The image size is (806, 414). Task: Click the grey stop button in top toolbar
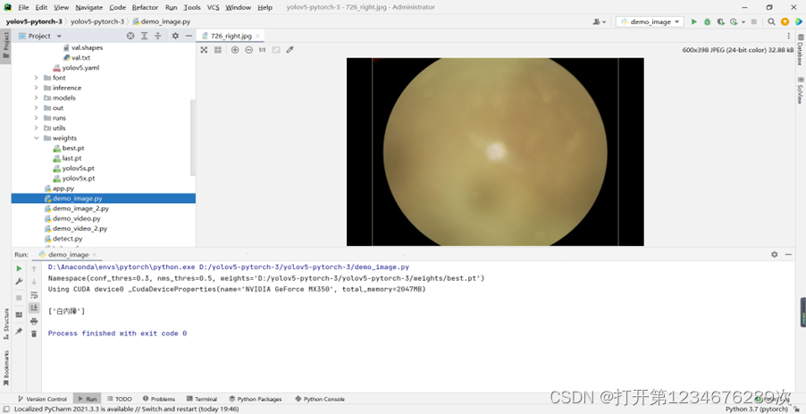coord(754,21)
